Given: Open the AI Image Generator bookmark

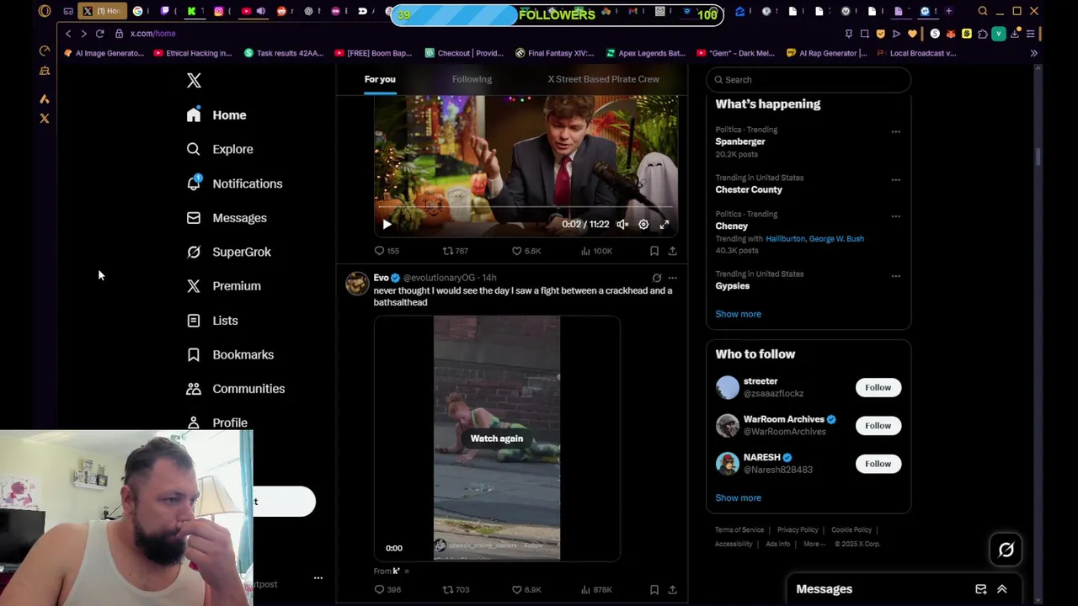Looking at the screenshot, I should (x=104, y=53).
